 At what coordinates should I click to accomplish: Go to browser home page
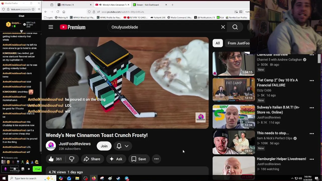click(64, 12)
